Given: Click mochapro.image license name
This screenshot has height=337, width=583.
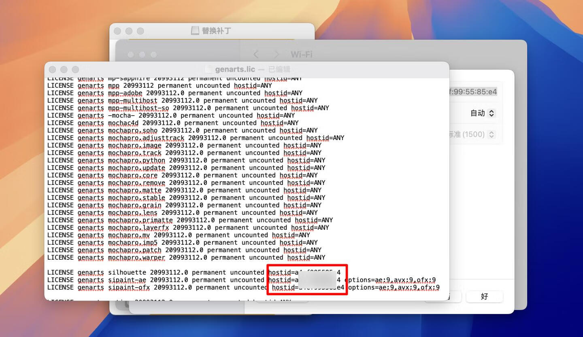Looking at the screenshot, I should coord(134,145).
